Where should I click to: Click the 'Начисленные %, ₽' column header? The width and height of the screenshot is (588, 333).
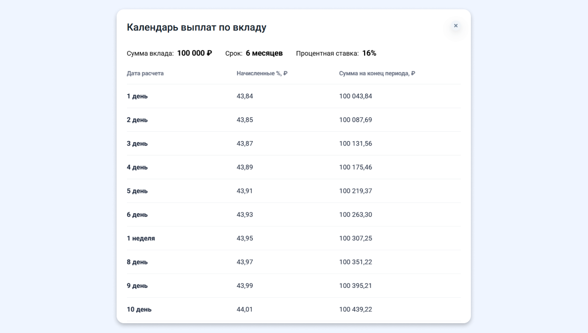pos(262,73)
